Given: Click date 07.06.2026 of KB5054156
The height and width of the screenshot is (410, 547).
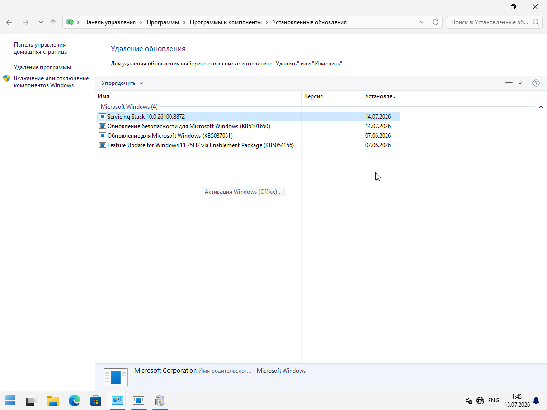Looking at the screenshot, I should pyautogui.click(x=378, y=145).
